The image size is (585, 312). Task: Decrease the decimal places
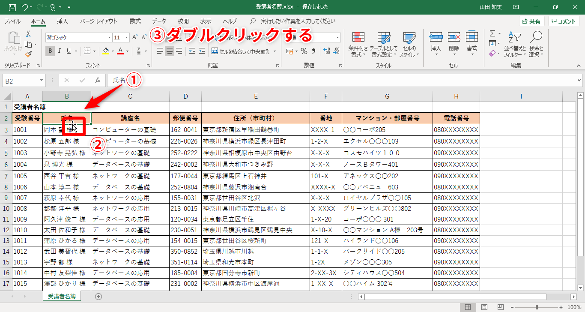[x=336, y=51]
